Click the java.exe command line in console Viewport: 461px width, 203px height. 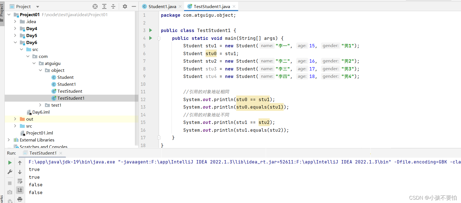coord(245,162)
